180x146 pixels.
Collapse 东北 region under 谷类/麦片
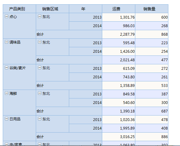(x=39, y=68)
